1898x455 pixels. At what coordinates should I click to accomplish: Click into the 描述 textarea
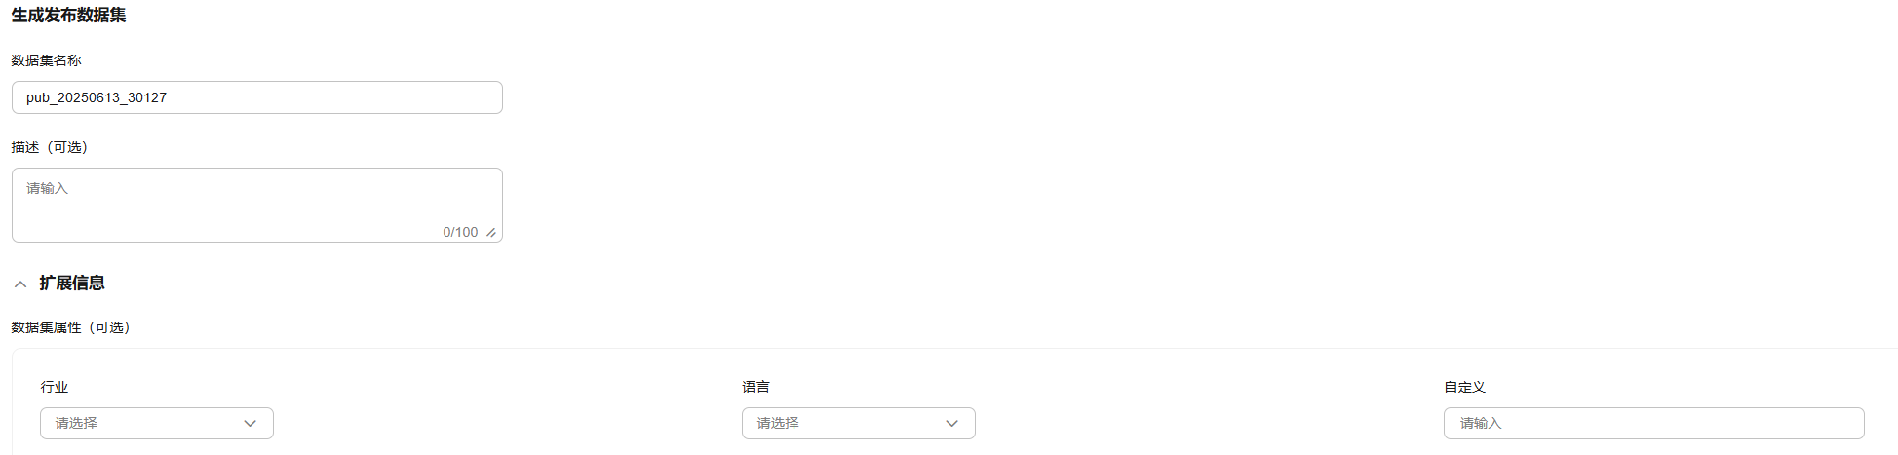257,206
